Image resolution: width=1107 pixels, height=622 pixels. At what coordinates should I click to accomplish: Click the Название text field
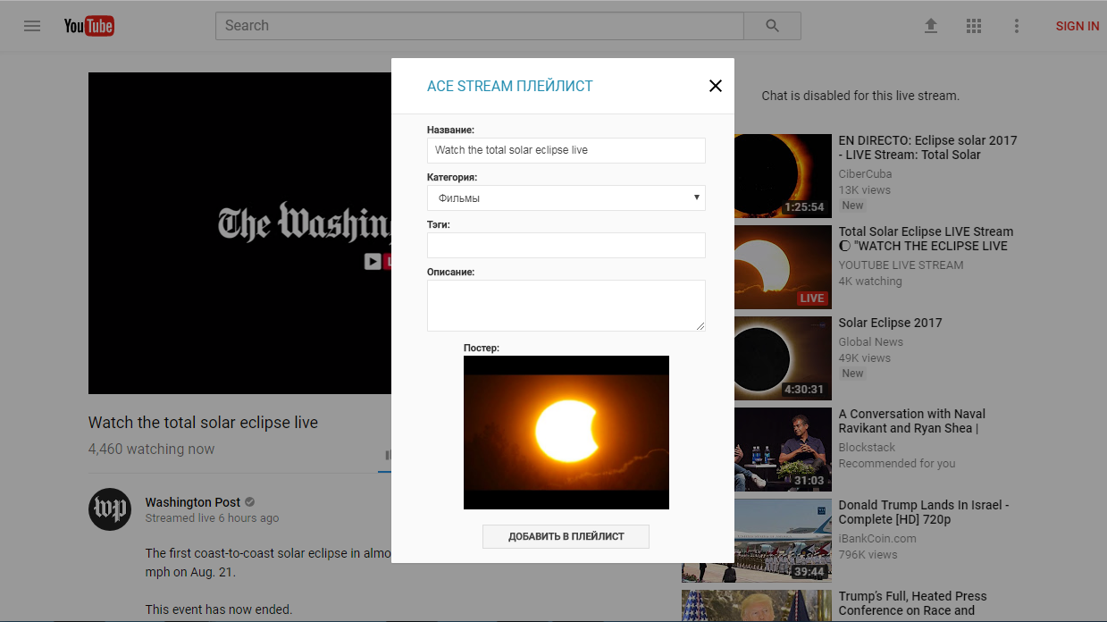point(566,150)
